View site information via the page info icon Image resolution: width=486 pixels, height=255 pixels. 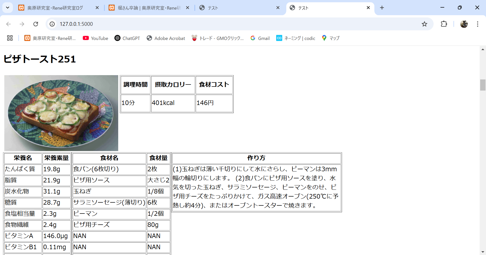pos(52,24)
